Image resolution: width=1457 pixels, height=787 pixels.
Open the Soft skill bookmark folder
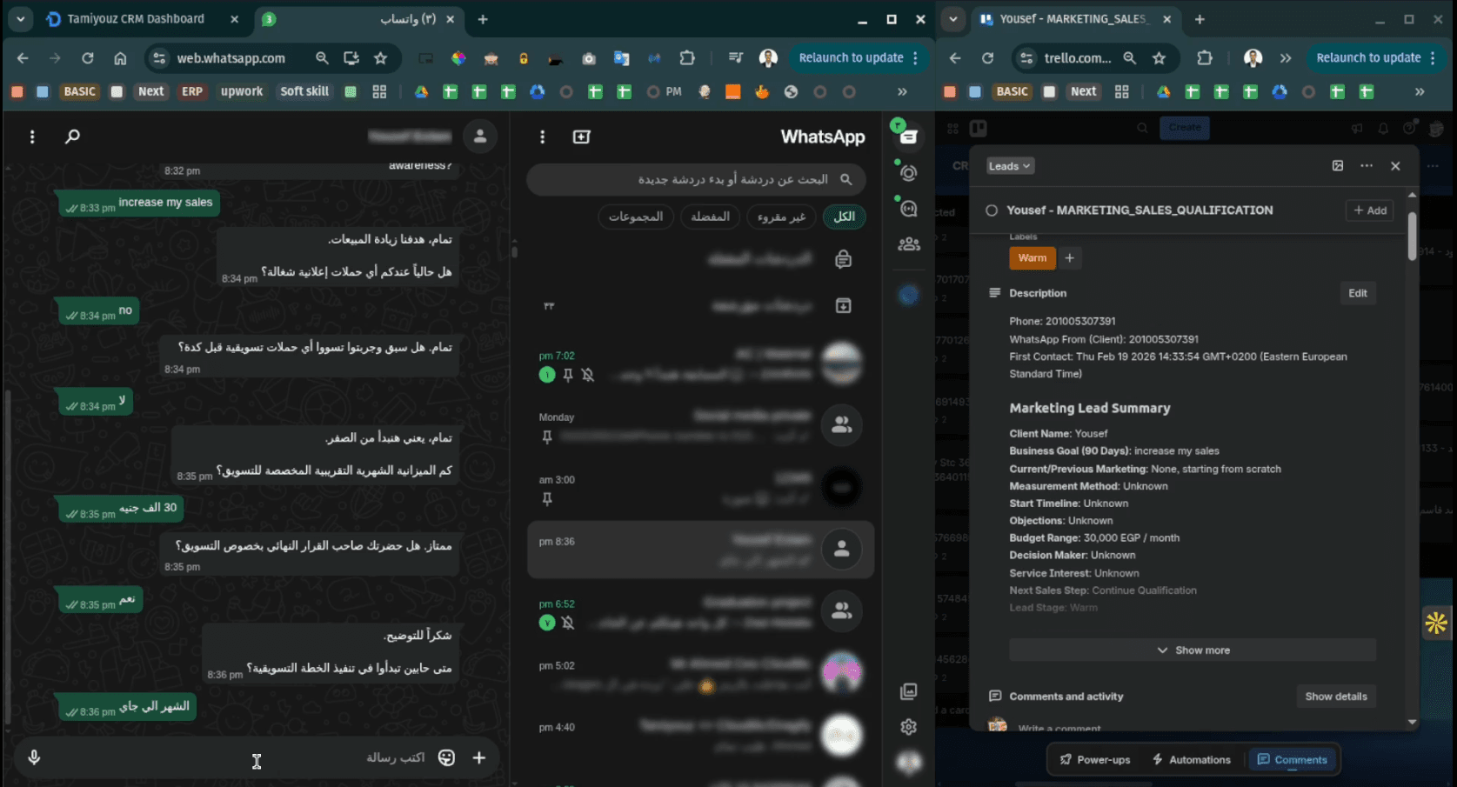[304, 91]
